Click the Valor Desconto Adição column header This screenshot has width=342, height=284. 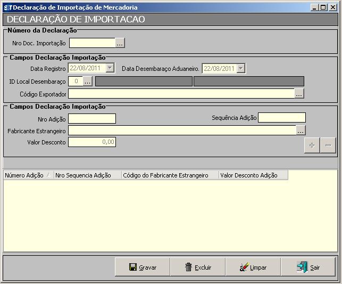click(x=253, y=175)
